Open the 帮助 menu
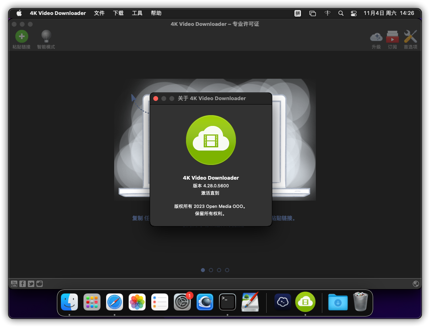This screenshot has height=327, width=430. 156,13
